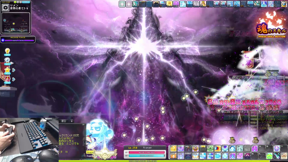
Task: Click the Arcane Force gauge
Action: (18, 39)
